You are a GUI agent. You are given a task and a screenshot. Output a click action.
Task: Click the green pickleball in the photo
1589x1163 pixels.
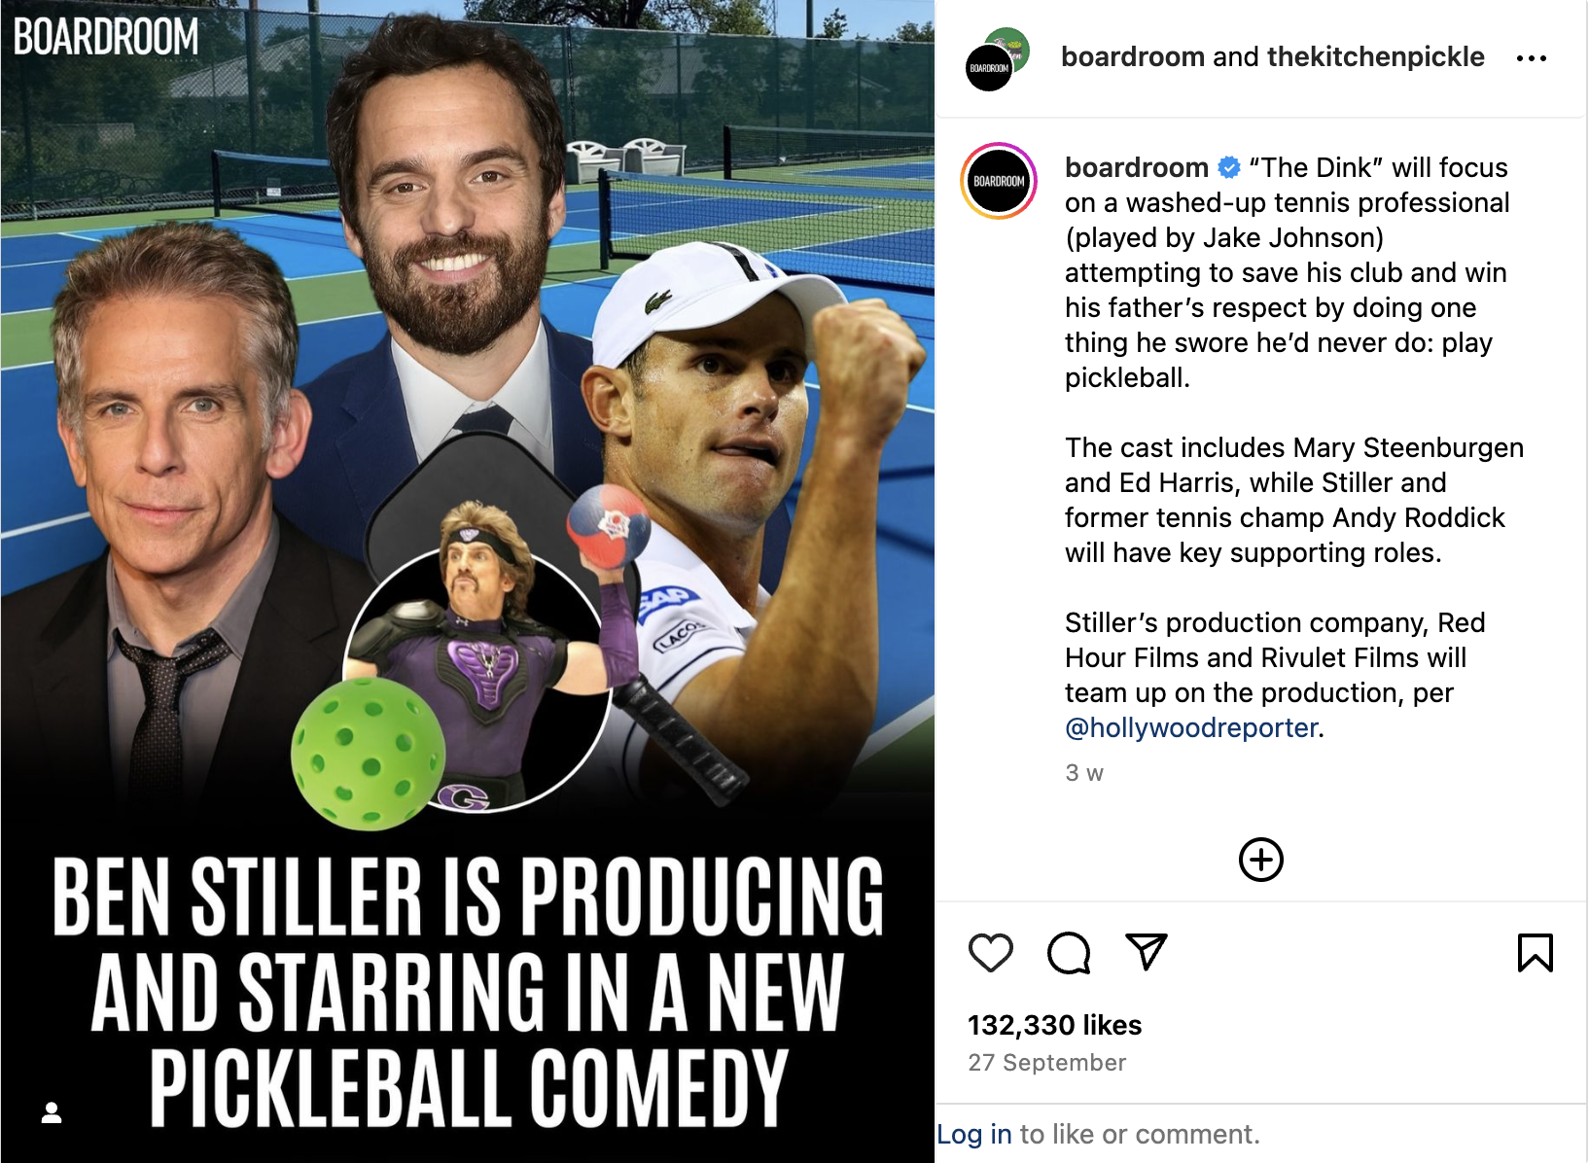coord(366,756)
